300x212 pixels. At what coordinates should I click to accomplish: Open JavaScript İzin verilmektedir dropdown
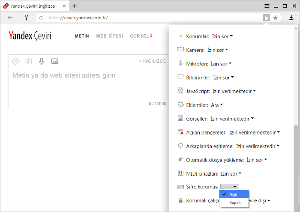(x=234, y=91)
